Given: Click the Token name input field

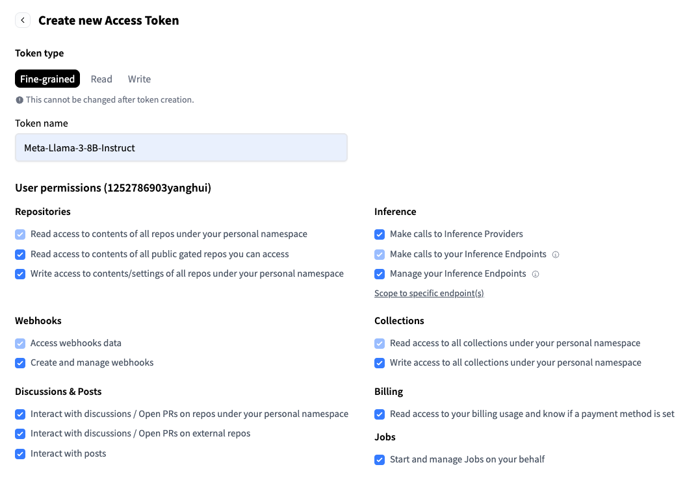Looking at the screenshot, I should coord(181,147).
